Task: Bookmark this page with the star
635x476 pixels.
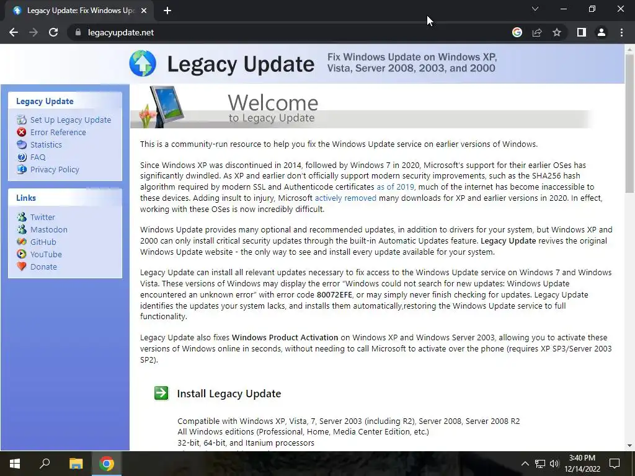Action: click(x=557, y=32)
